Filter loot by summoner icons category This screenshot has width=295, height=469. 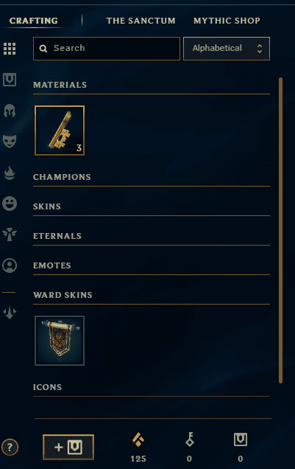(10, 265)
